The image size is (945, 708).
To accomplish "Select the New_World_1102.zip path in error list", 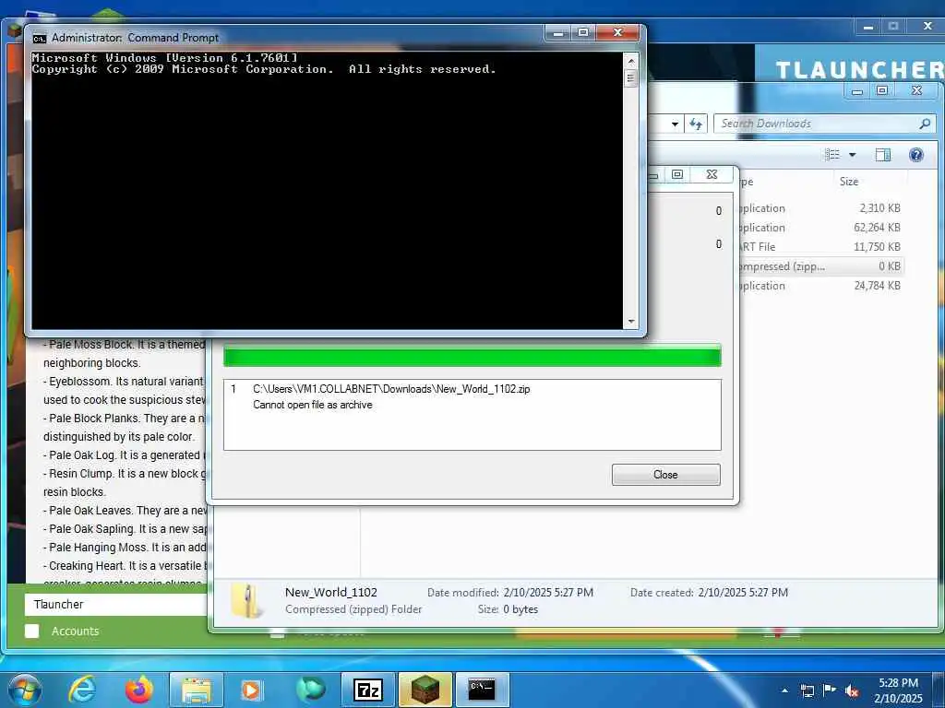I will click(x=391, y=389).
